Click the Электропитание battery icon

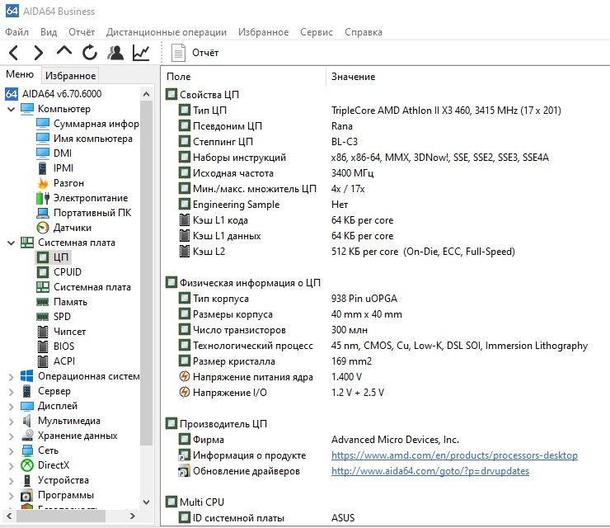coord(42,198)
